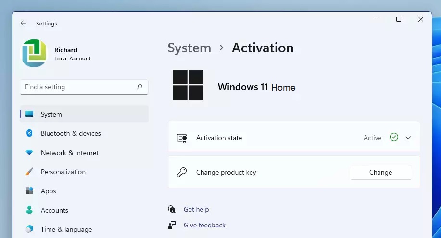Open System in the sidebar

coord(84,114)
